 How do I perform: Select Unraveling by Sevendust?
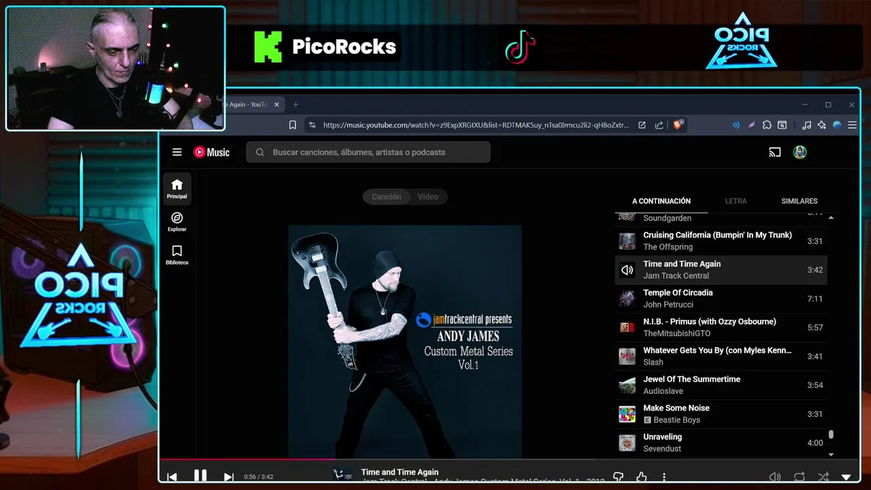(721, 442)
